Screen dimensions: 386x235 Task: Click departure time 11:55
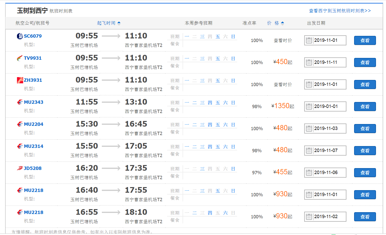tap(87, 102)
